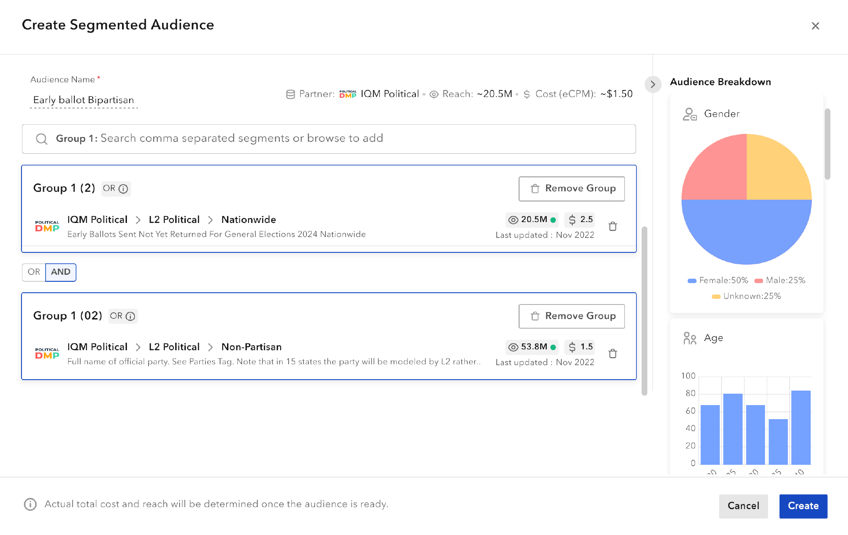
Task: Click the OR badge on Group 1 (02)
Action: 116,316
